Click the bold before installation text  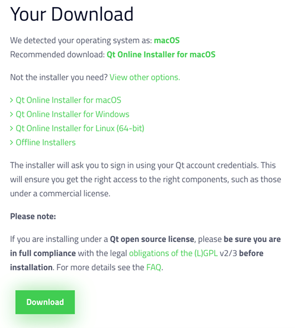(251, 253)
